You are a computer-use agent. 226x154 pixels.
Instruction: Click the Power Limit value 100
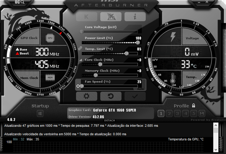tap(138, 38)
